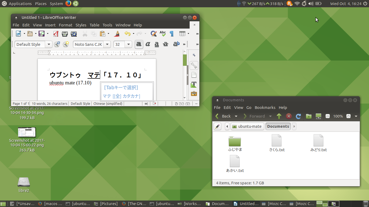
Task: Go up one folder in Documents window
Action: pos(279,116)
